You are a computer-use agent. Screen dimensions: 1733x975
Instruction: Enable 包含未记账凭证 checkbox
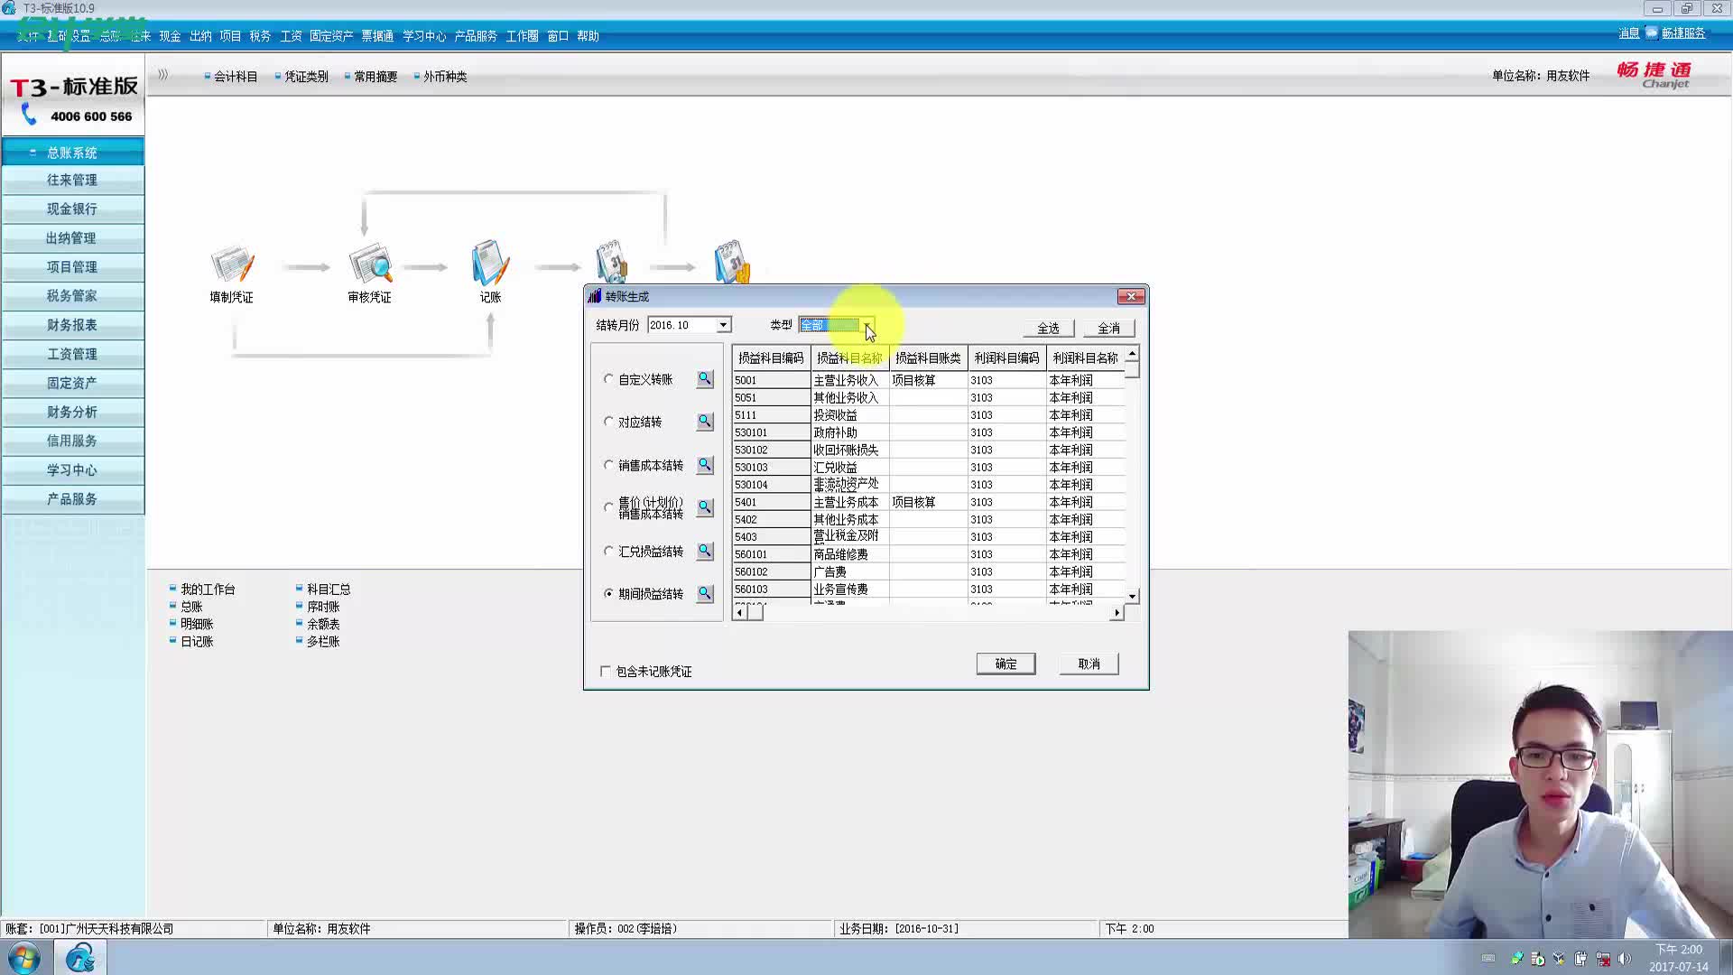pyautogui.click(x=606, y=671)
